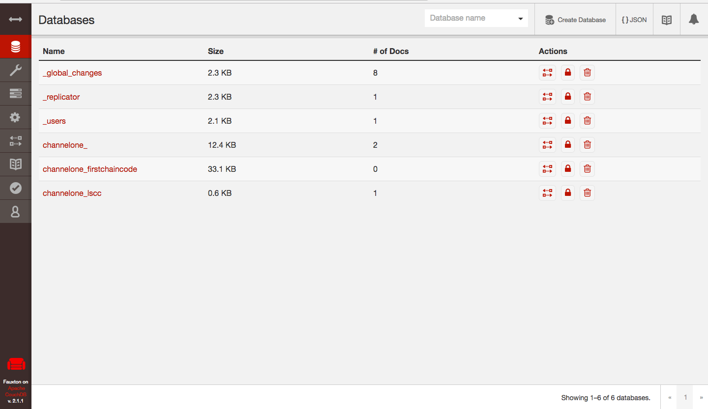Viewport: 708px width, 409px height.
Task: Click the Databases icon in sidebar
Action: (x=15, y=47)
